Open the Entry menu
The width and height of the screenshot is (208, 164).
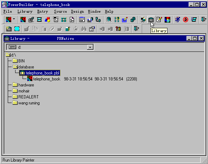pos(42,12)
